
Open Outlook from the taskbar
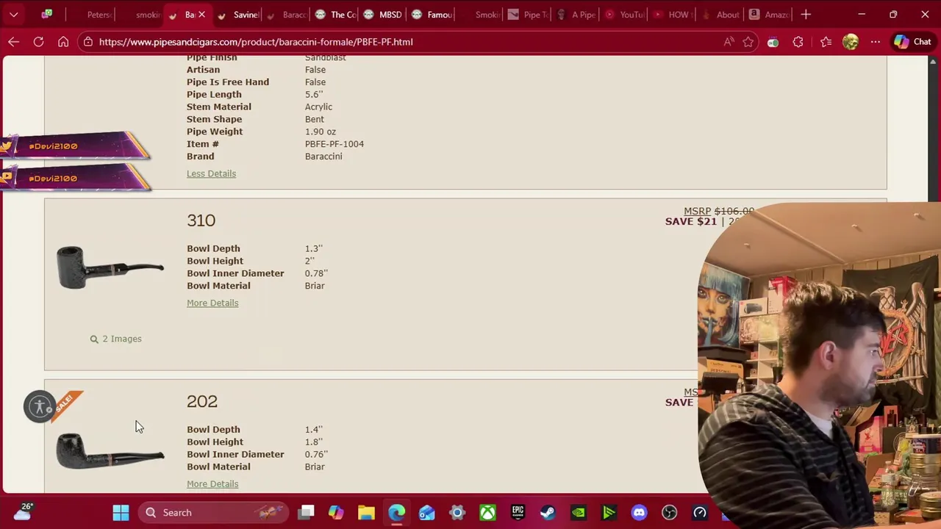coord(426,512)
